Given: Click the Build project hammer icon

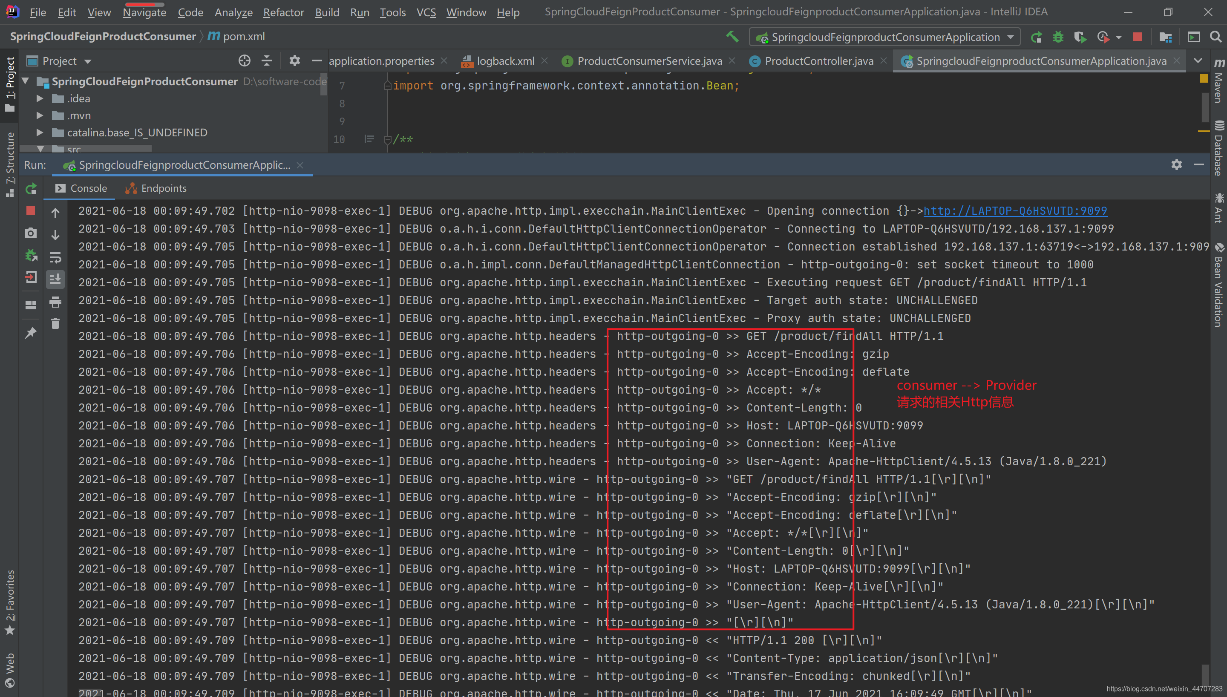Looking at the screenshot, I should (732, 37).
